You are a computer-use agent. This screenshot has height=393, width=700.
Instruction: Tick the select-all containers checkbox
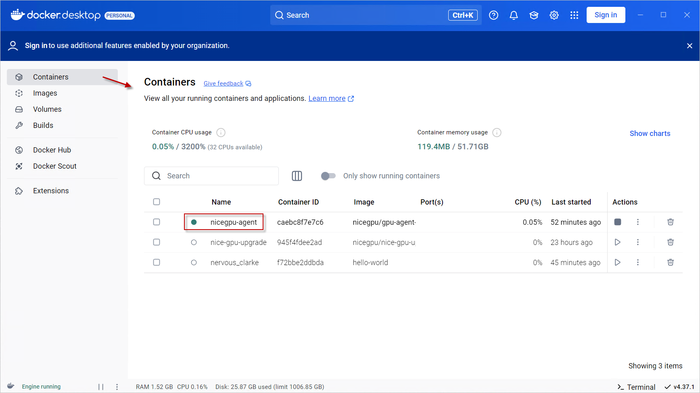click(157, 202)
